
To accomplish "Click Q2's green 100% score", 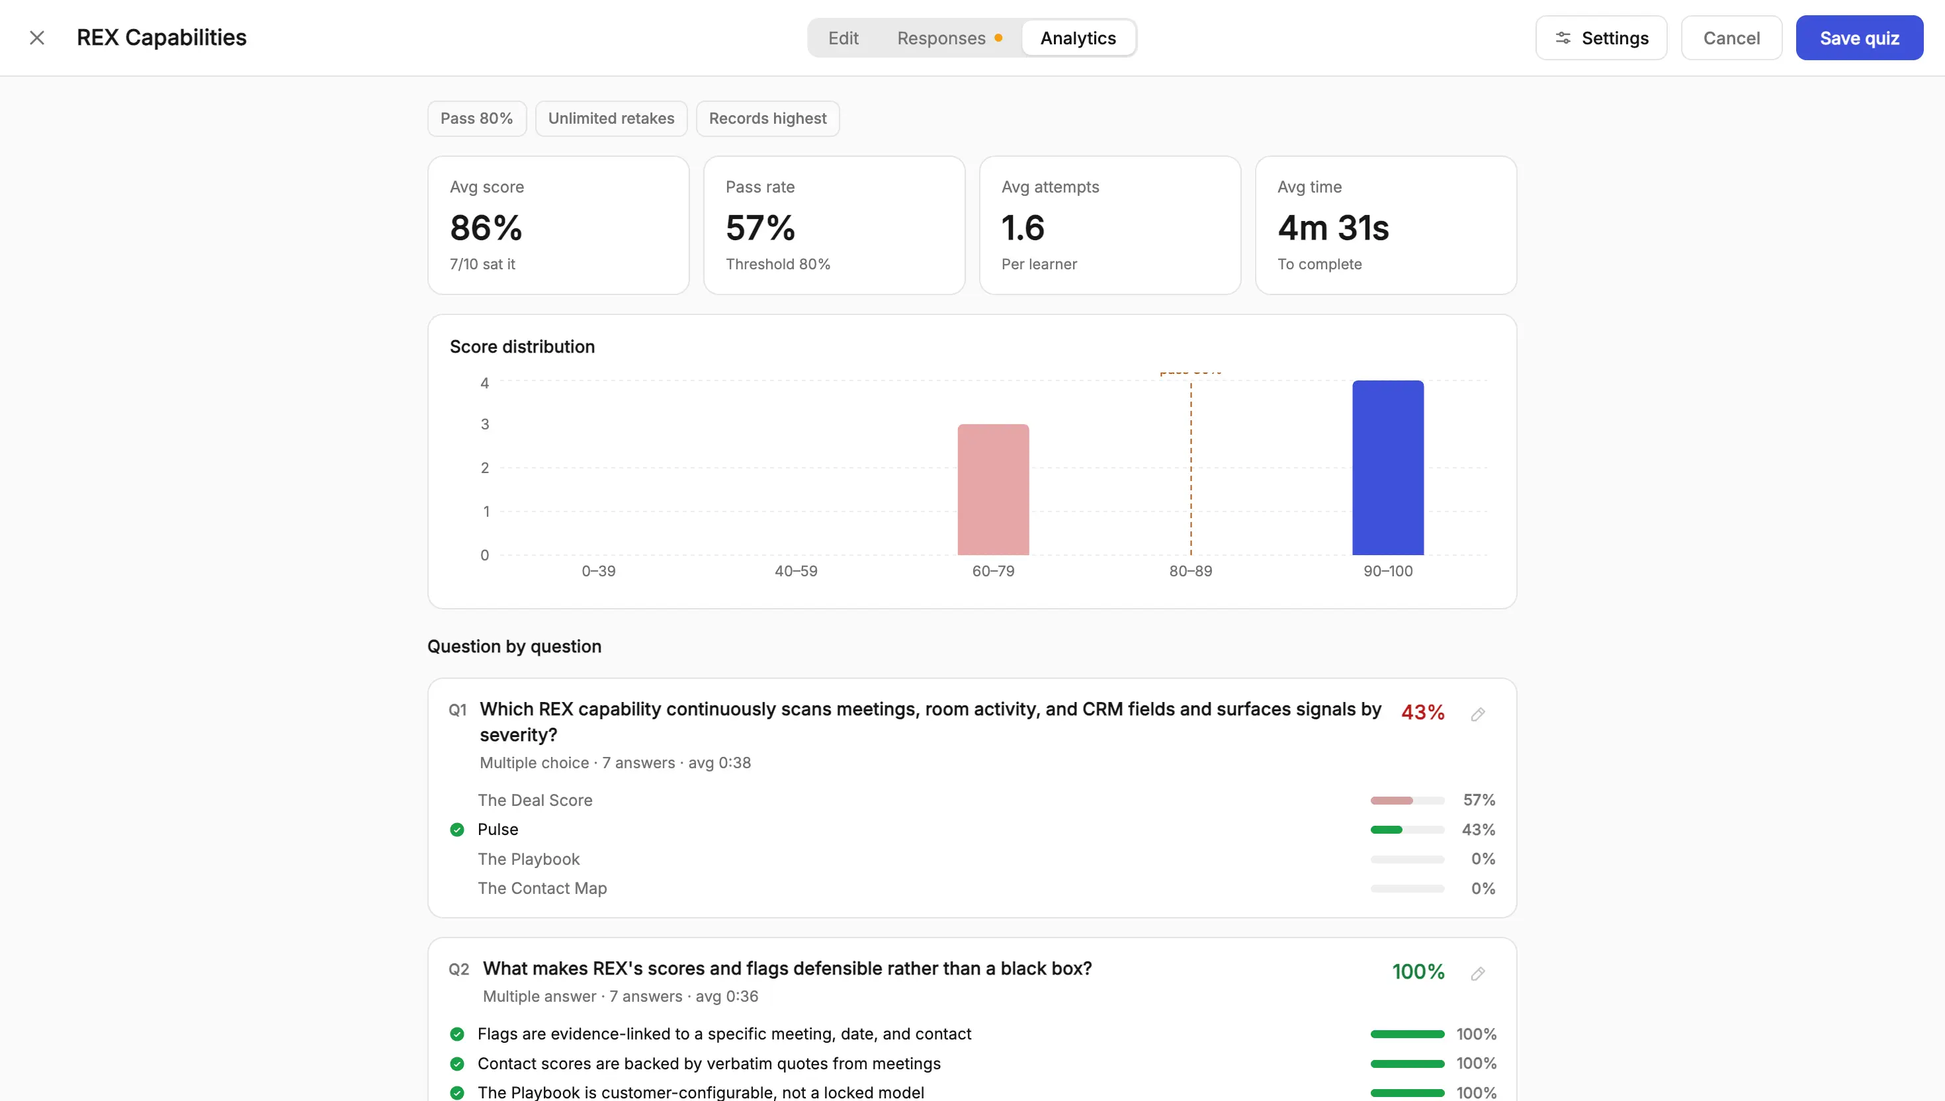I will pos(1418,972).
